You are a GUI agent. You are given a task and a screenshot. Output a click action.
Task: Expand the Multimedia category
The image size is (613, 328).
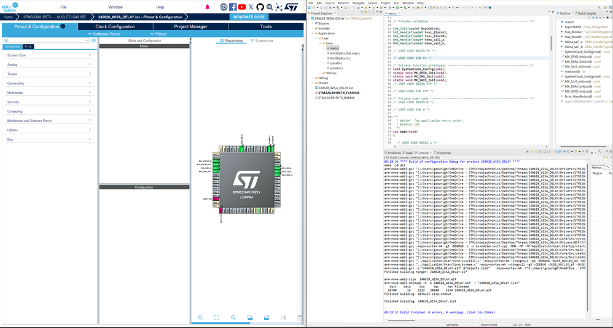[49, 93]
